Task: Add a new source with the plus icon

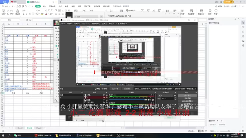Action: tap(86, 110)
